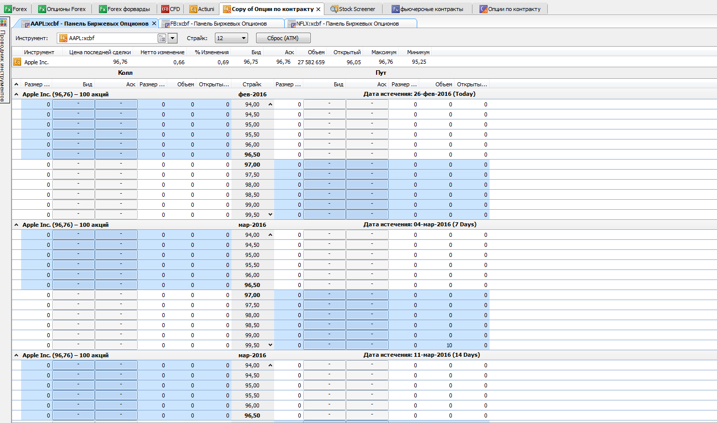Open the Страйк count dropdown
Viewport: 717px width, 423px height.
[231, 38]
